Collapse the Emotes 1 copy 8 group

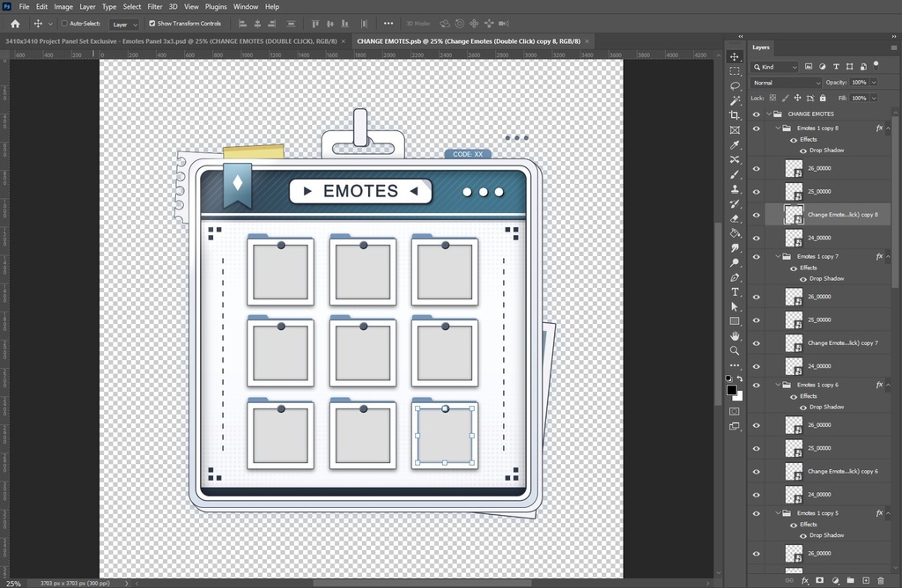778,128
